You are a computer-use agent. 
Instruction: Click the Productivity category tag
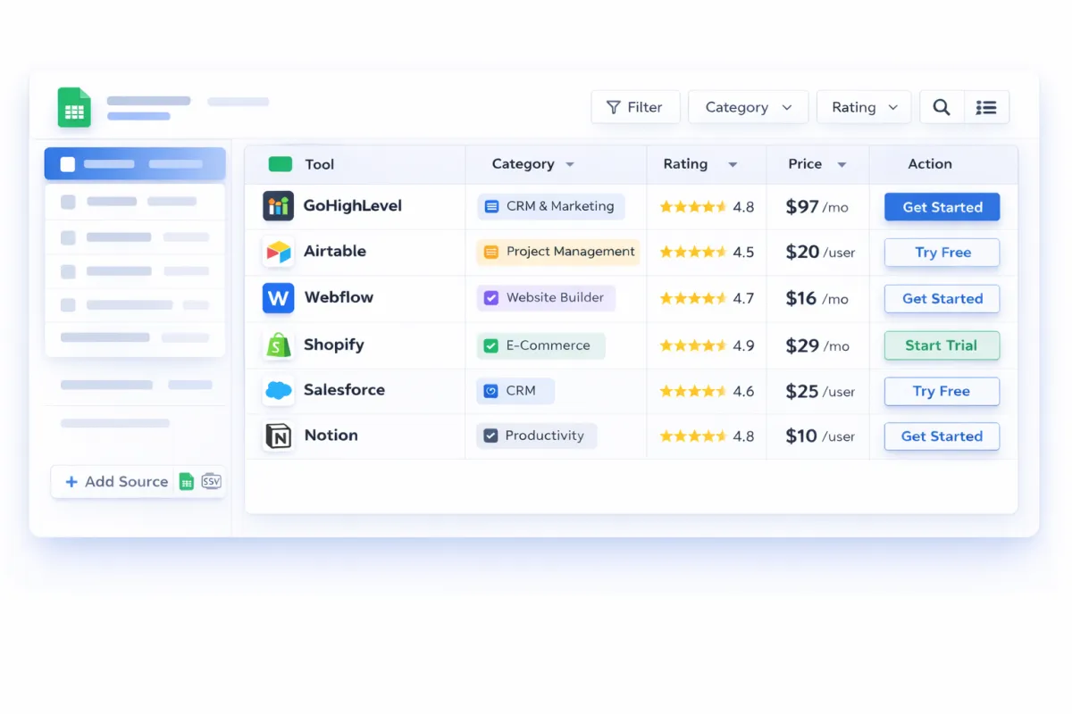tap(536, 436)
